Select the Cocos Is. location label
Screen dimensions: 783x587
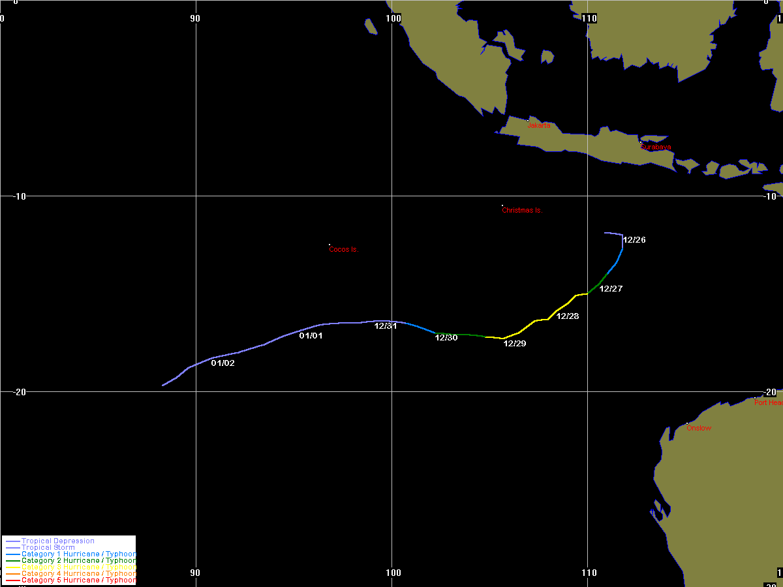344,249
